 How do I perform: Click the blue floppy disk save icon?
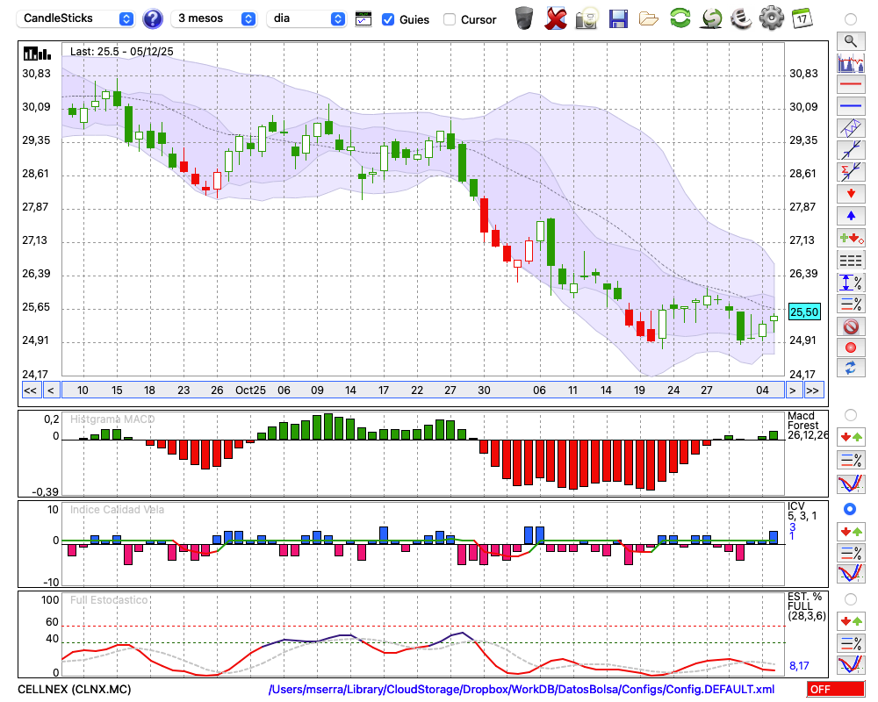618,18
